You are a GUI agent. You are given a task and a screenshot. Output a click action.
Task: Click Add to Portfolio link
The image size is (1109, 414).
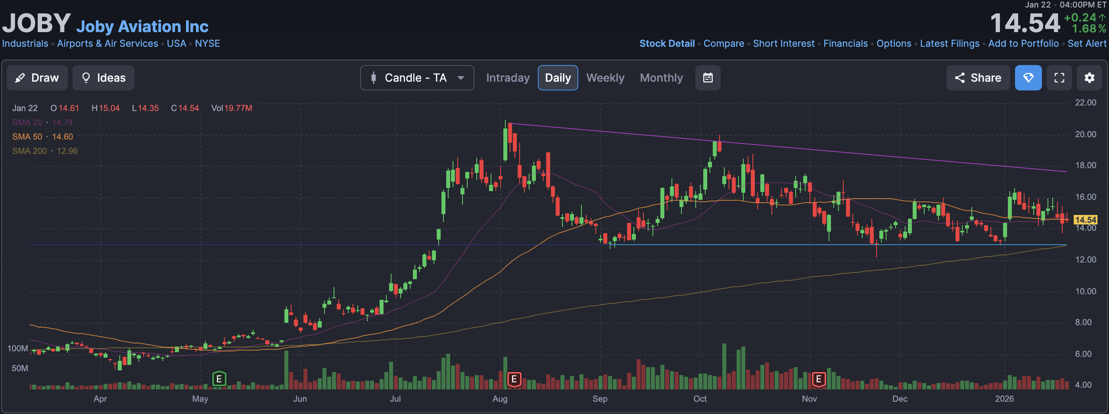pyautogui.click(x=1023, y=44)
